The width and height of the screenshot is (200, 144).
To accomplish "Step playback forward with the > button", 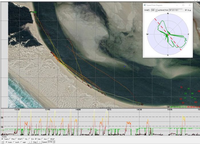I will pos(40,142).
